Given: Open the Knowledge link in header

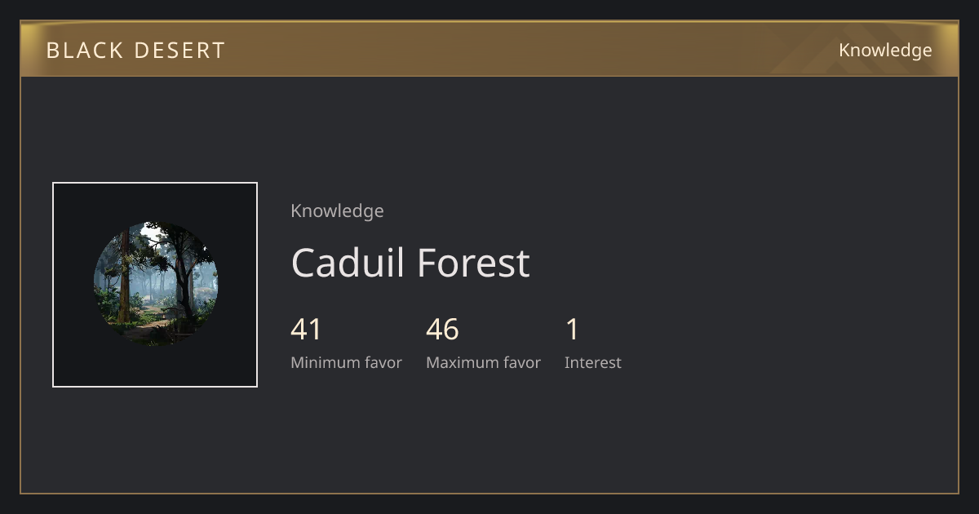Looking at the screenshot, I should click(885, 51).
